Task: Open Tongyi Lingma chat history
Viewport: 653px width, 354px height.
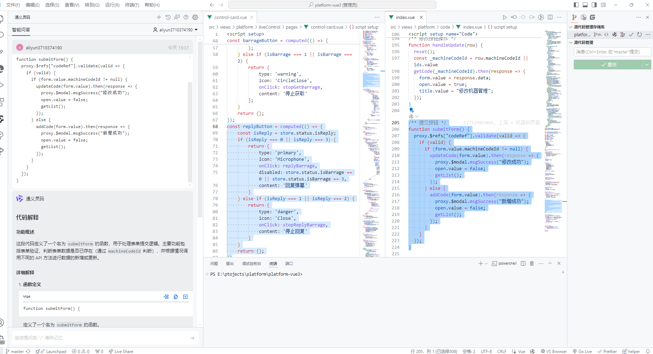Action: 168,17
